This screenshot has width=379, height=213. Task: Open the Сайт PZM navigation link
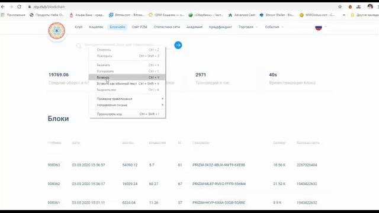(139, 27)
